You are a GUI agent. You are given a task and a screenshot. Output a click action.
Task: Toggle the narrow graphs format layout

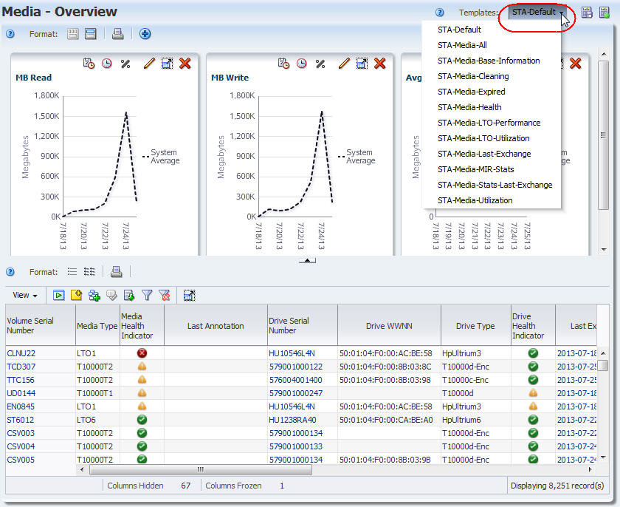pyautogui.click(x=73, y=34)
